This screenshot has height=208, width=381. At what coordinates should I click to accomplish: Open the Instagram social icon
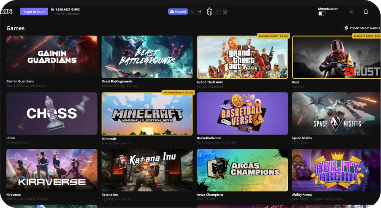[x=225, y=12]
